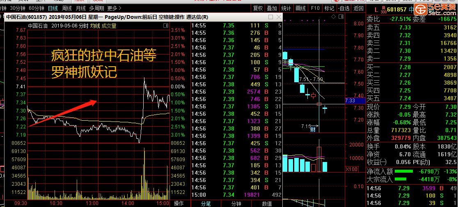Screen dimensions: 458x207
Task: Click the 成交量 legend label
Action: point(109,26)
